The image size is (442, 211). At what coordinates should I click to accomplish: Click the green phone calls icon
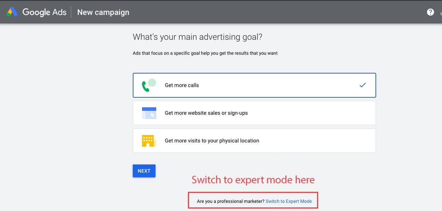click(x=149, y=85)
